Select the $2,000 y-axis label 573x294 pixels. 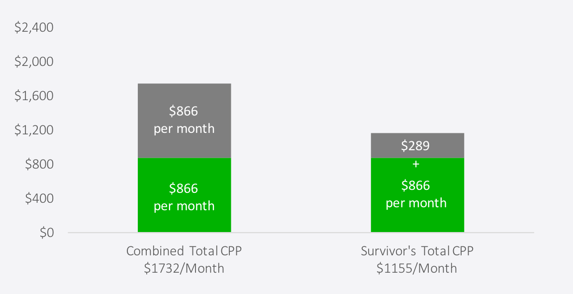tap(34, 61)
